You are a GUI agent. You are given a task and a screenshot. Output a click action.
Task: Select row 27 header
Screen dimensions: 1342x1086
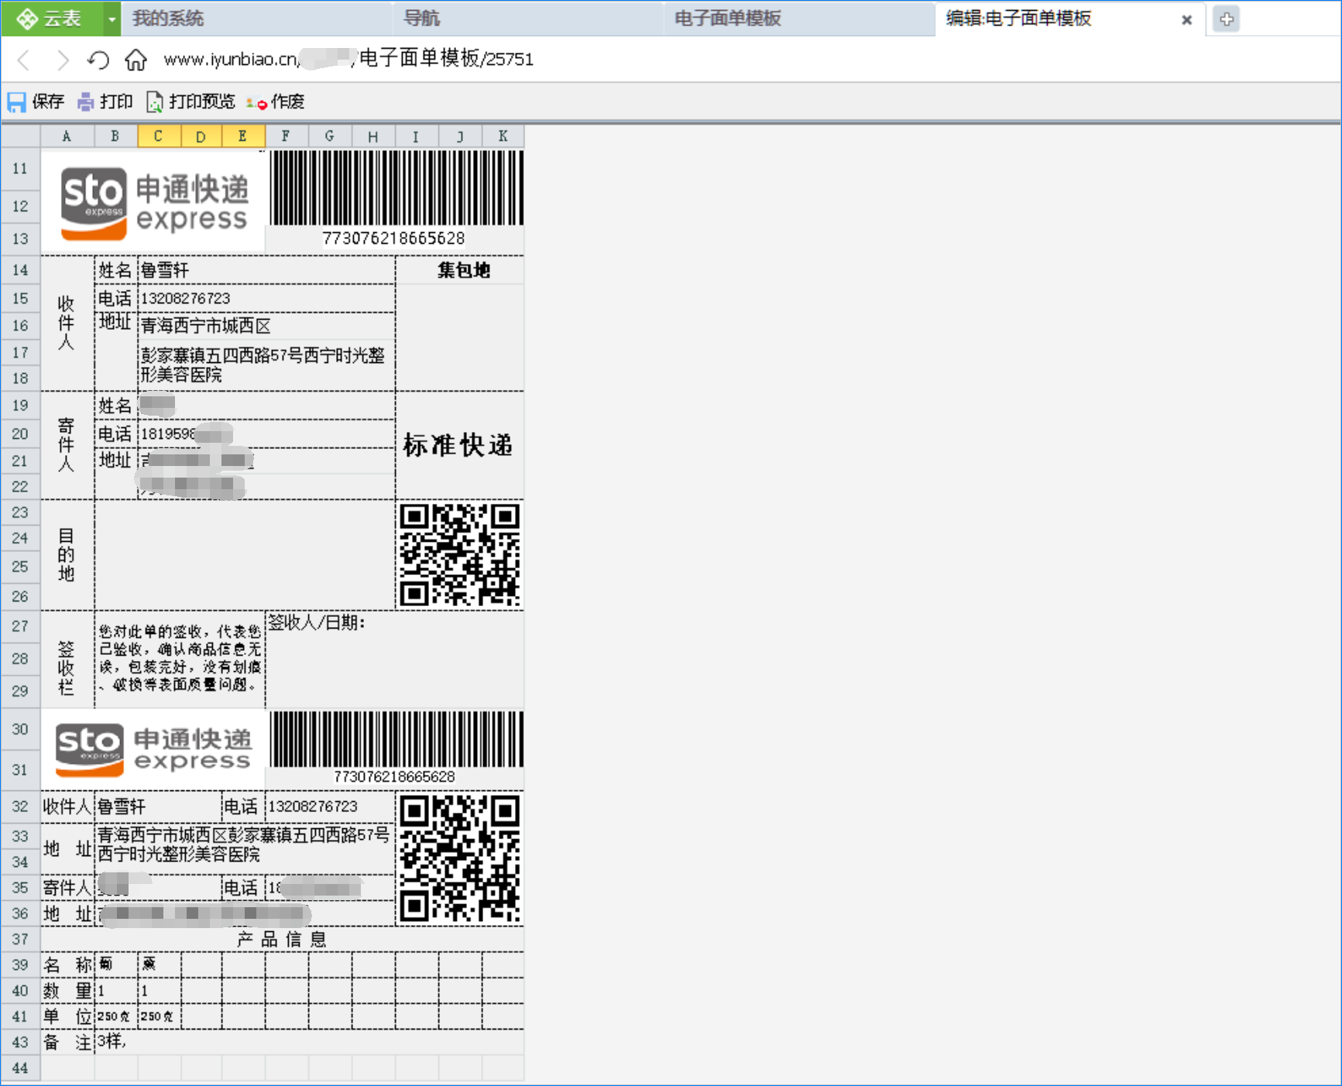20,626
